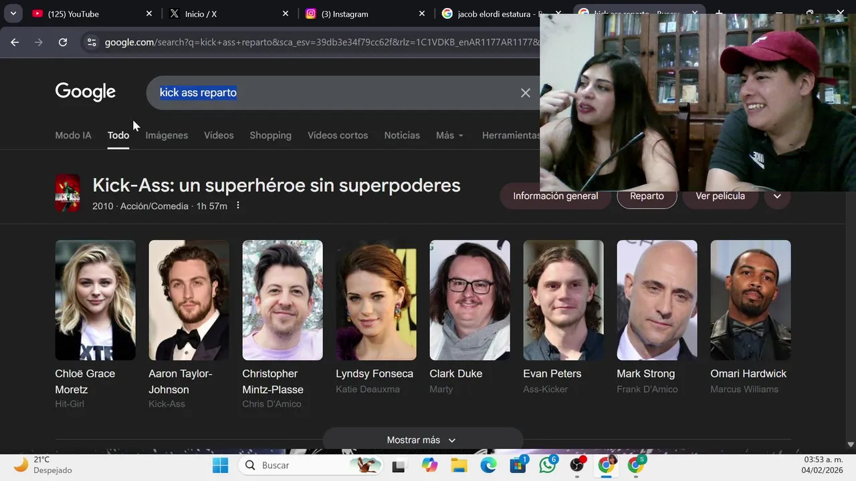Open OBS Studio from the taskbar
856x481 pixels.
577,465
